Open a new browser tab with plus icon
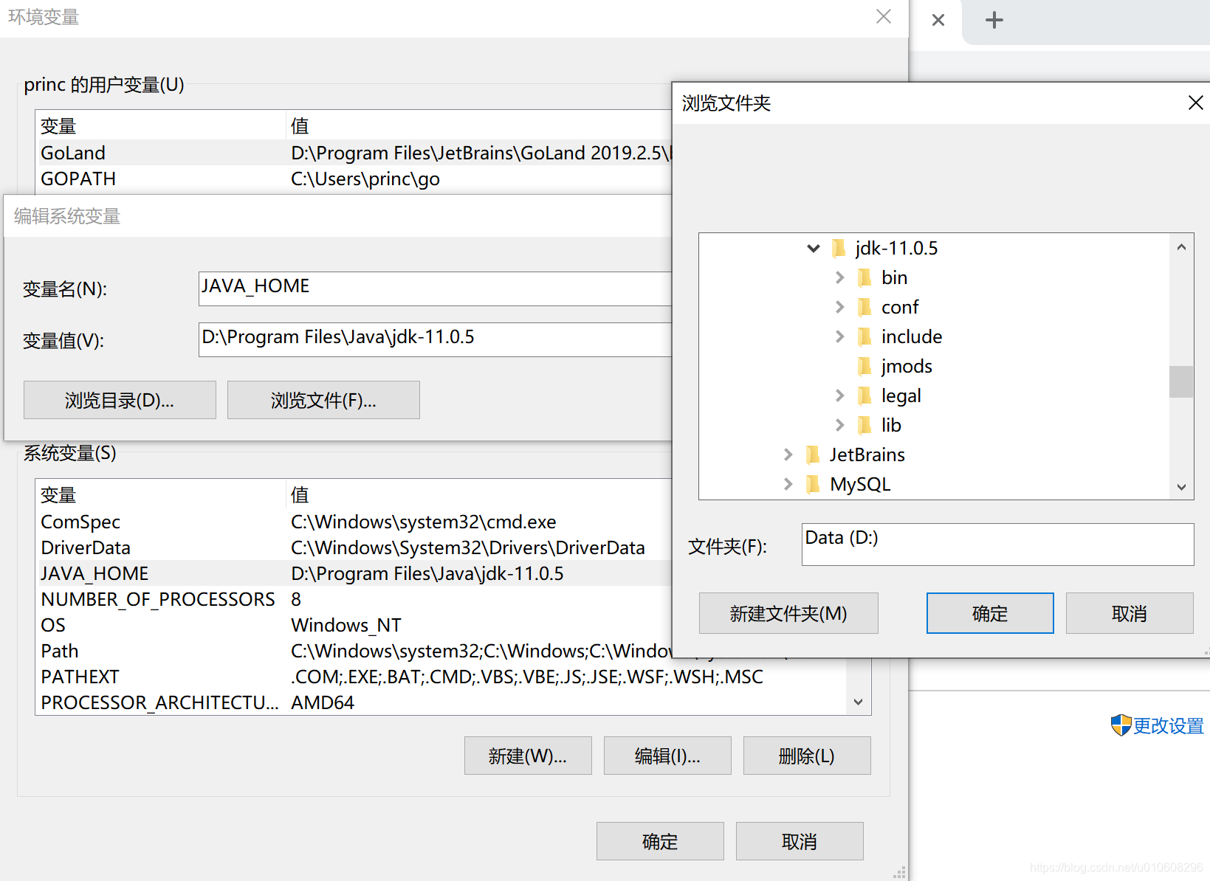1210x881 pixels. coord(994,20)
